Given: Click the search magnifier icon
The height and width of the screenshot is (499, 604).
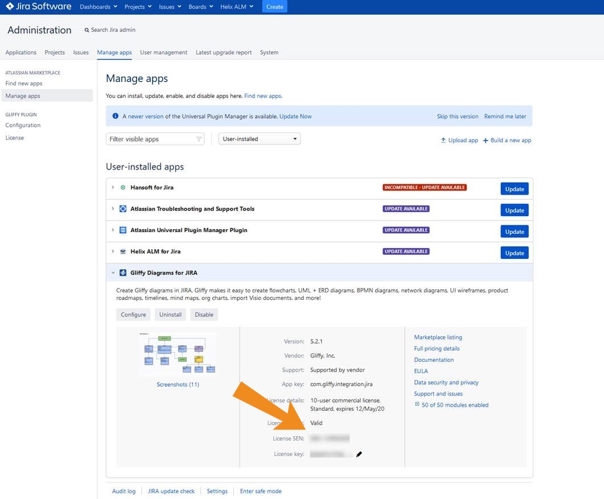Looking at the screenshot, I should 87,30.
